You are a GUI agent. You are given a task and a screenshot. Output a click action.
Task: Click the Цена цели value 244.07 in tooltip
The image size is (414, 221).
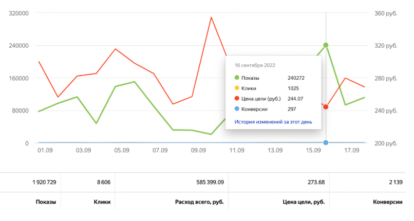(295, 99)
